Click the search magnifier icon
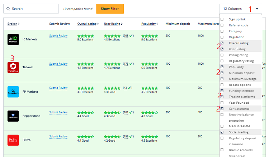The width and height of the screenshot is (269, 157). (x=8, y=9)
